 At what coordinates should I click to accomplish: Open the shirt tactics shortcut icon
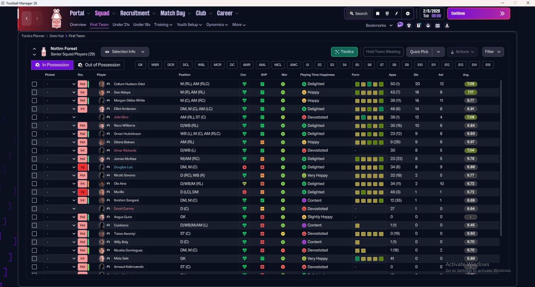[x=409, y=25]
